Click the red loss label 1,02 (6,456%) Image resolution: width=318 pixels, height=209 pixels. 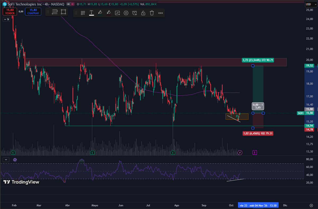pos(258,133)
